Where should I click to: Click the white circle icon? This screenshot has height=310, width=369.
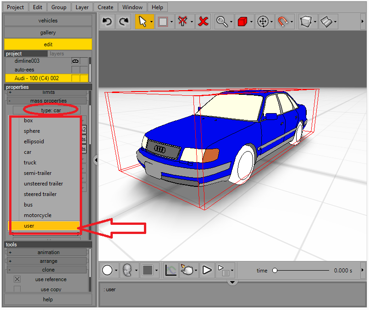pyautogui.click(x=107, y=270)
